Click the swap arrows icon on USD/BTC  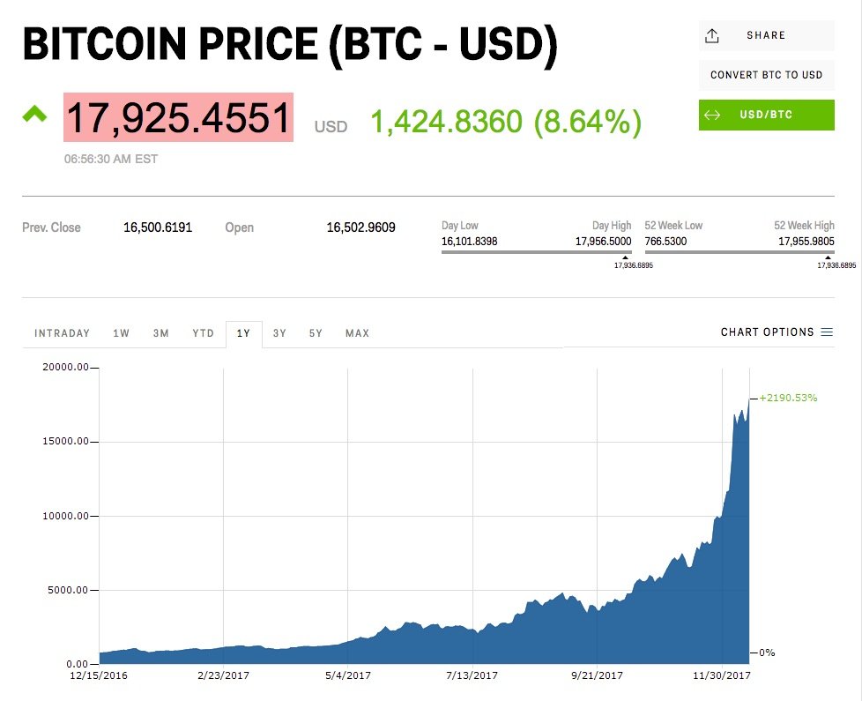pos(712,115)
